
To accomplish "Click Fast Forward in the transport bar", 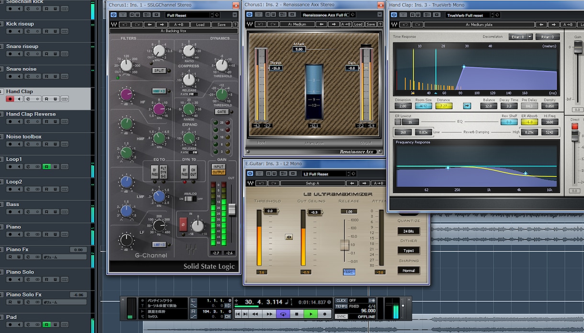I will click(270, 314).
